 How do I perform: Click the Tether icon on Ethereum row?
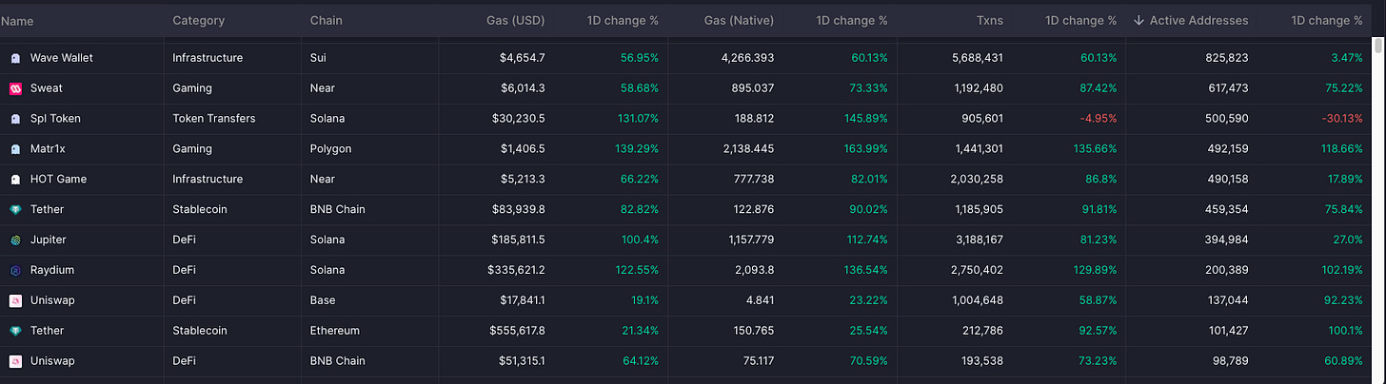tap(15, 331)
